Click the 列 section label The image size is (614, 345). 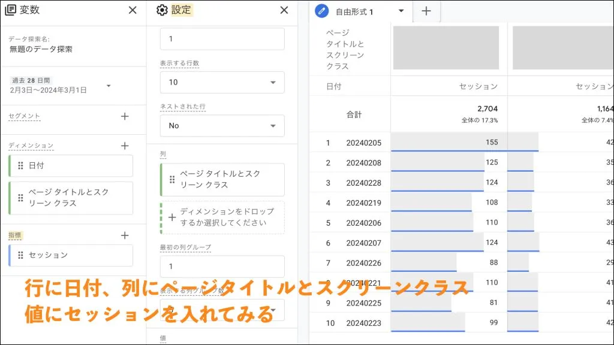[163, 154]
